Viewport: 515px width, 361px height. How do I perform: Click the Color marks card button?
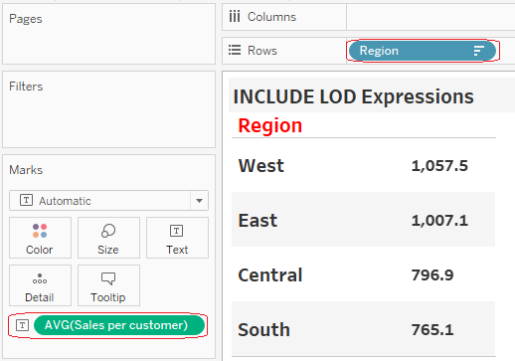pos(40,238)
